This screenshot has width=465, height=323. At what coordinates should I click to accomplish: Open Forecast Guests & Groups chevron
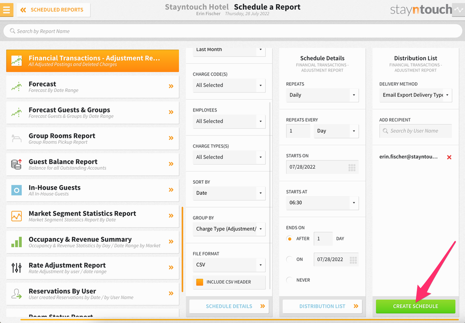click(171, 112)
